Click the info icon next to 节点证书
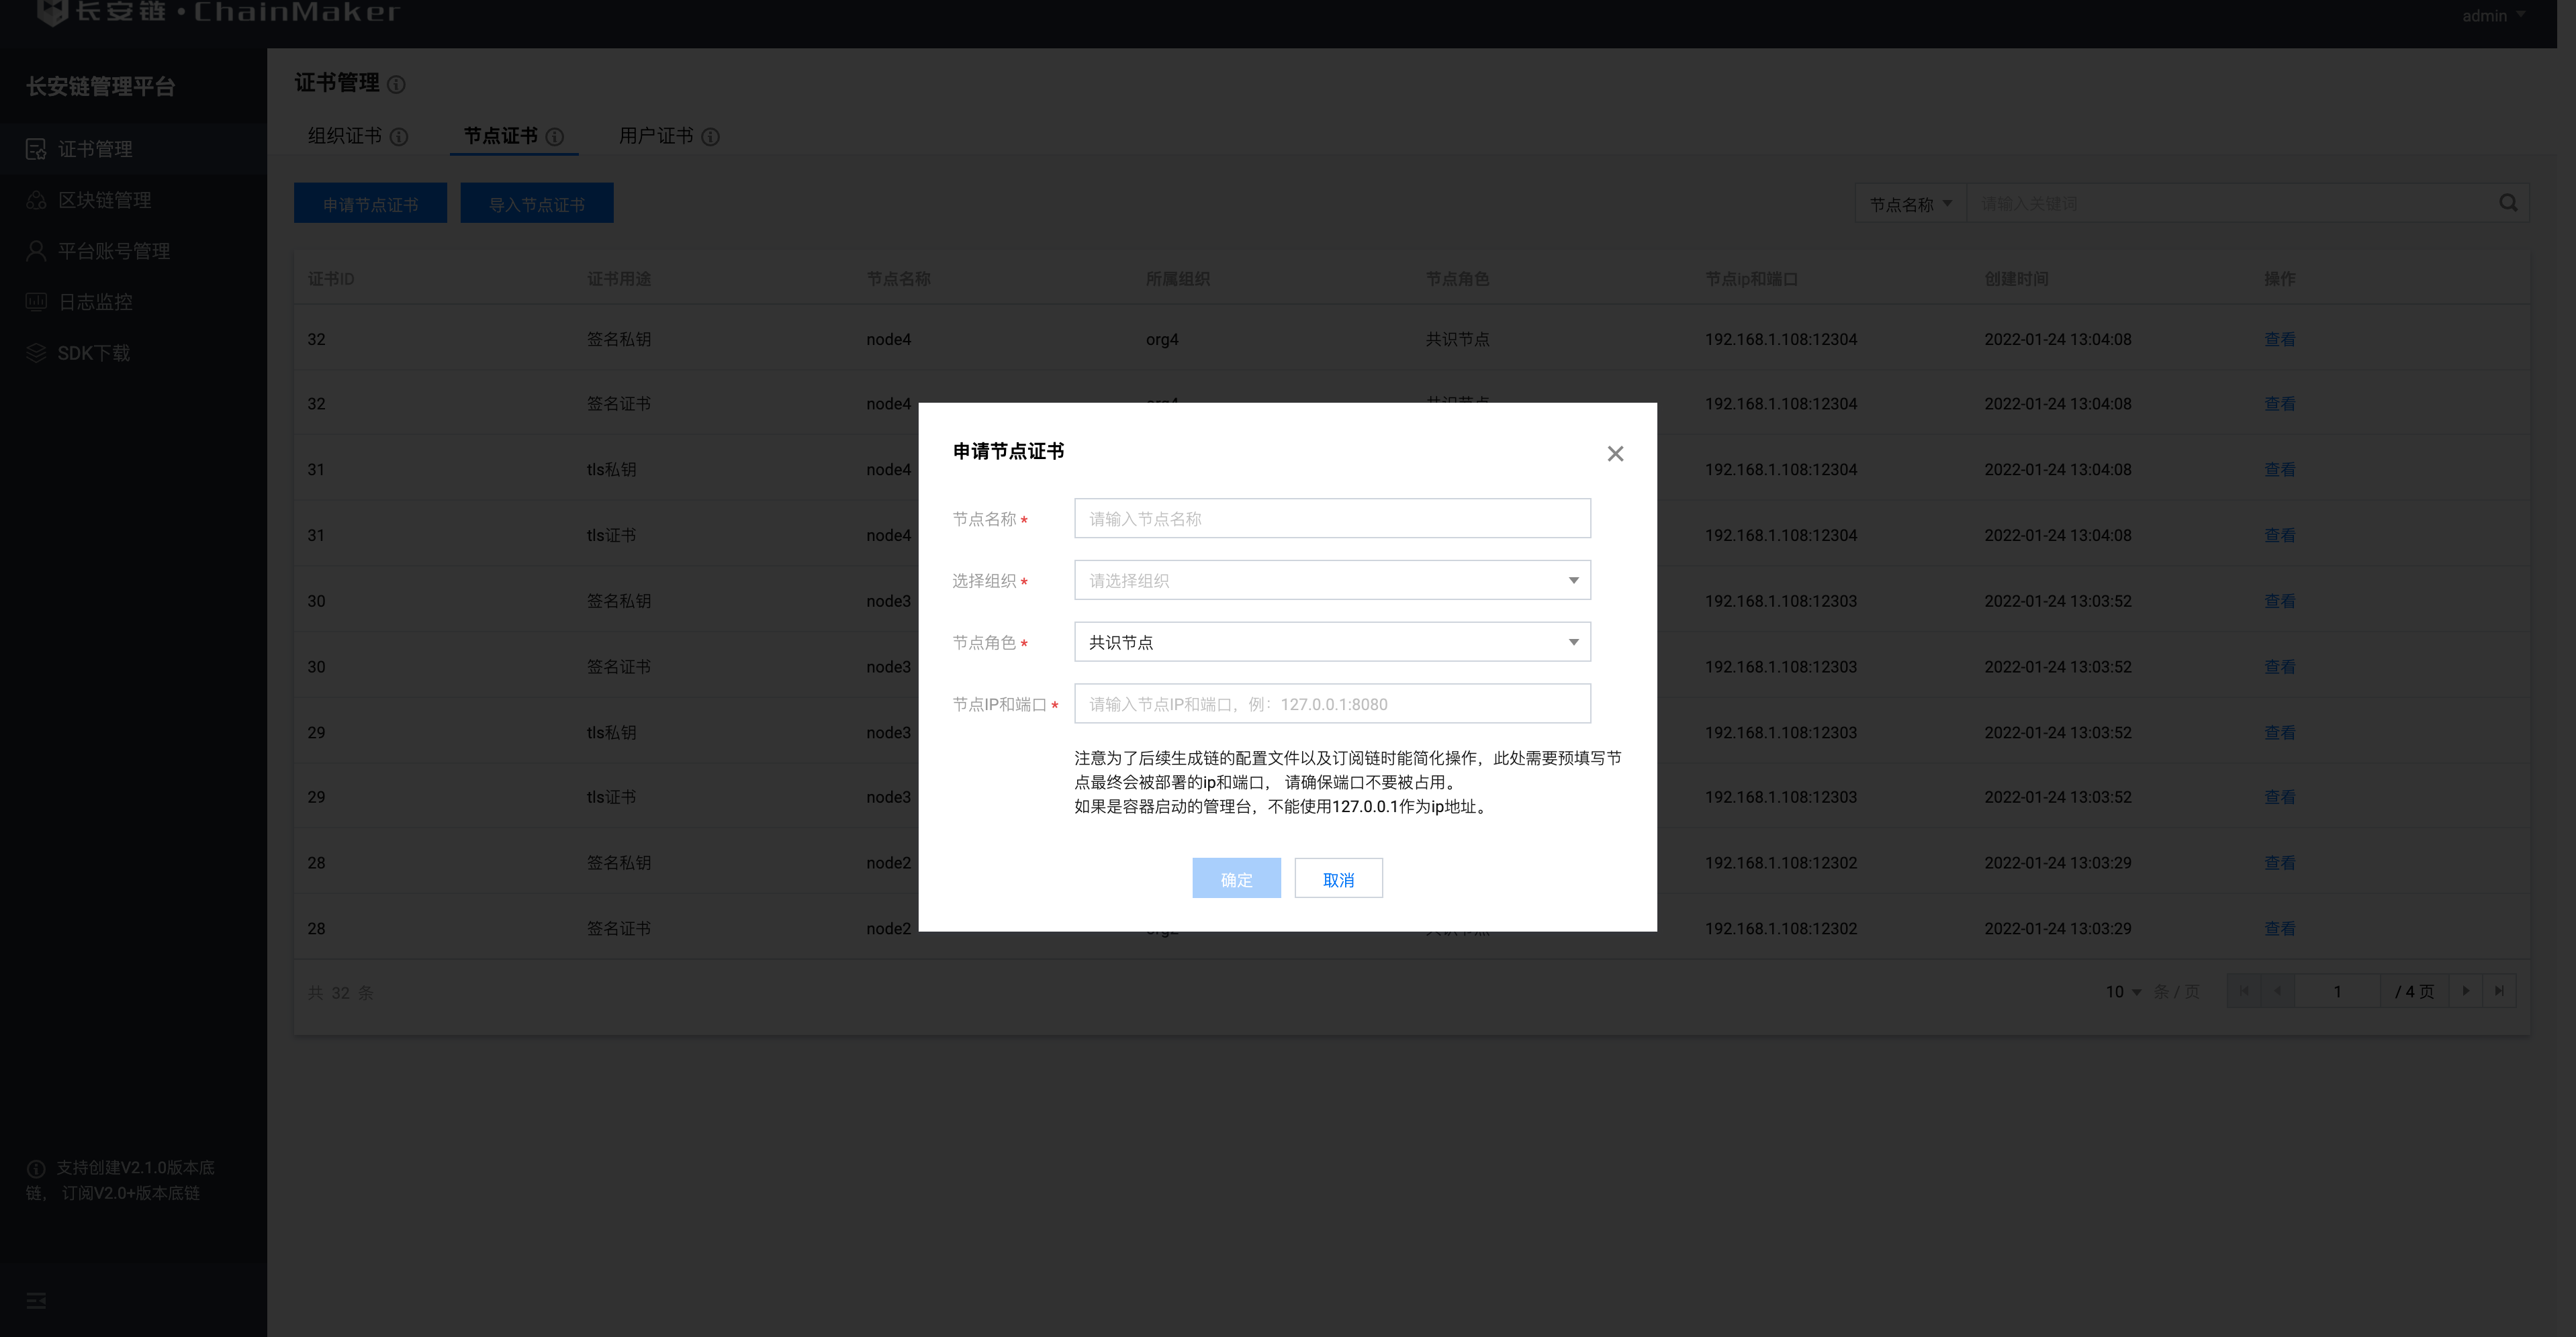 [x=555, y=137]
